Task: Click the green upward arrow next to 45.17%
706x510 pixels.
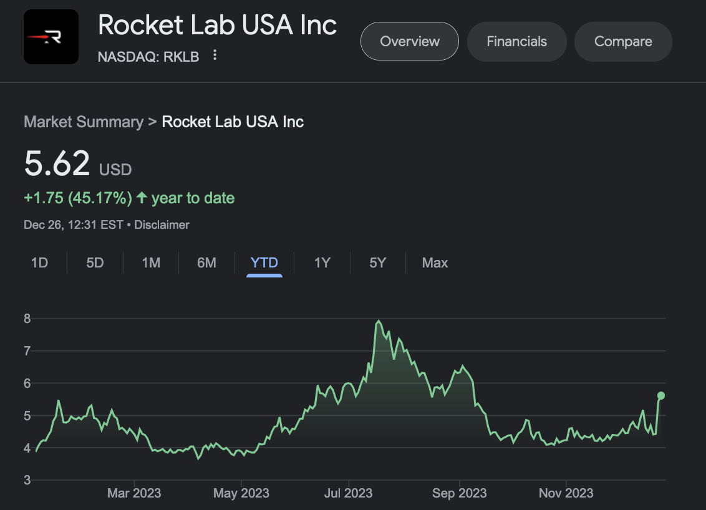Action: pyautogui.click(x=142, y=197)
